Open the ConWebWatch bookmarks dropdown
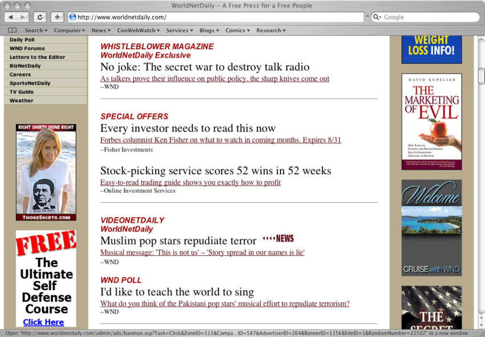The height and width of the screenshot is (337, 485). click(138, 30)
